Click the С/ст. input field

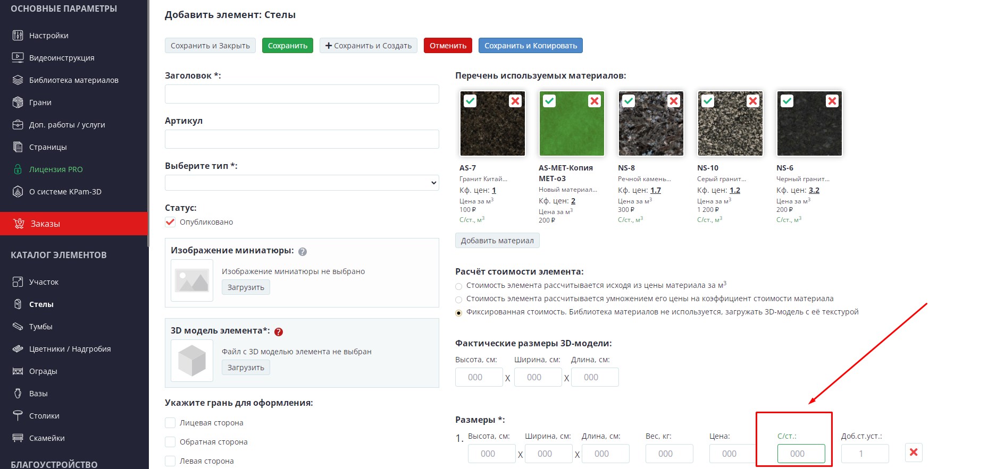pyautogui.click(x=801, y=454)
